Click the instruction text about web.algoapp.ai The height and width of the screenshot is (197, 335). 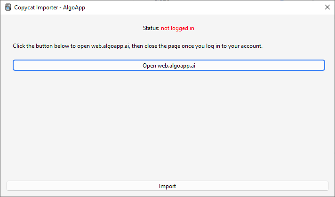(137, 46)
